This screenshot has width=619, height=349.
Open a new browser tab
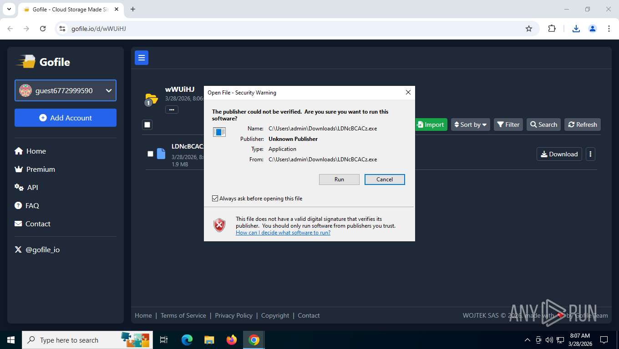pos(133,9)
